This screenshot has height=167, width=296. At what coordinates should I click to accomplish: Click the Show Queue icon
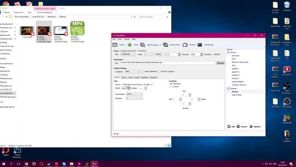(x=166, y=45)
